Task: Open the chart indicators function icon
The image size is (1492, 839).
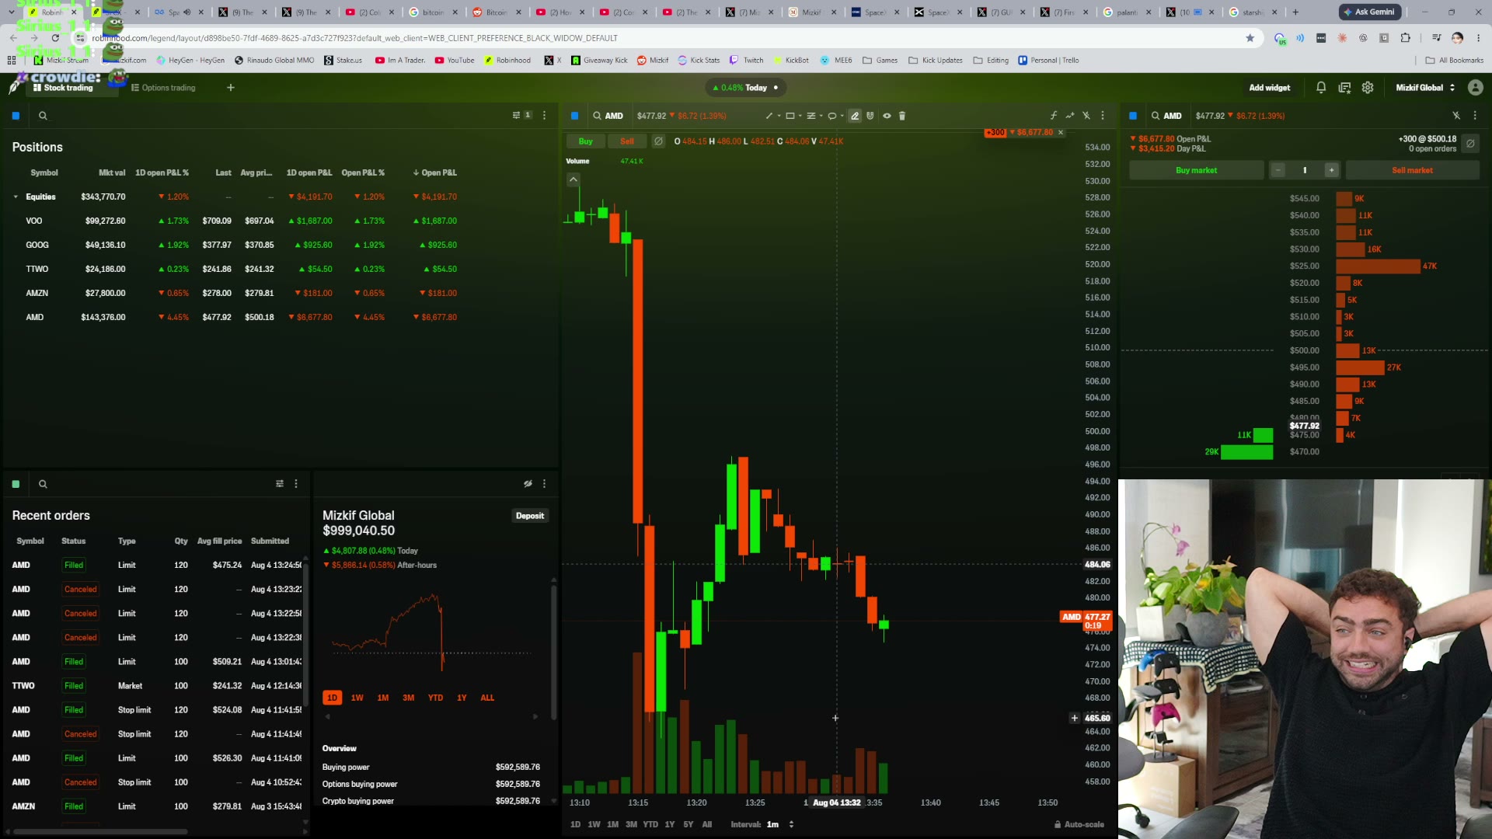Action: click(x=1054, y=116)
